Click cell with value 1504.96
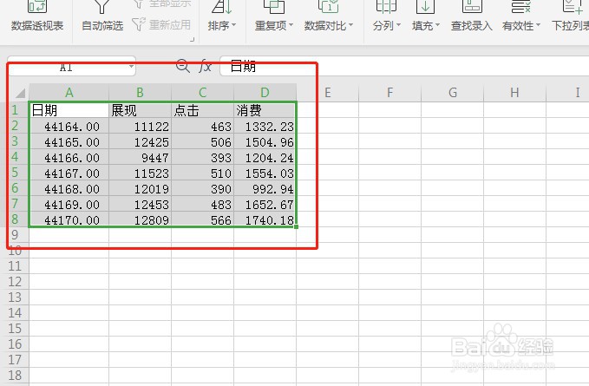 [265, 141]
